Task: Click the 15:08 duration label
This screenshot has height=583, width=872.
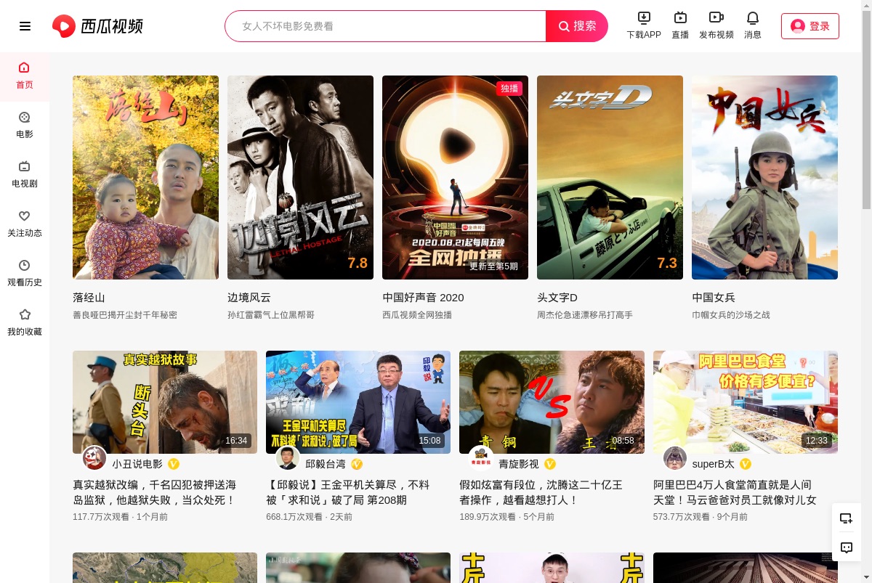Action: click(429, 441)
